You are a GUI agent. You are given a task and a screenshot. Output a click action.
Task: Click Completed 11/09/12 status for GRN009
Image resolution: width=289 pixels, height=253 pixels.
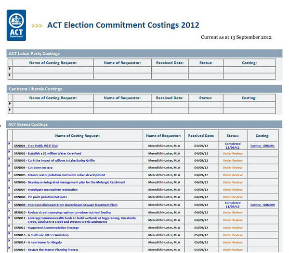pyautogui.click(x=233, y=205)
